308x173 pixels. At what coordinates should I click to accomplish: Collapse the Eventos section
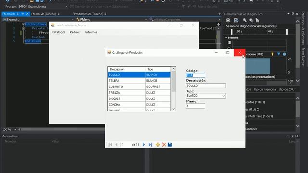coord(226,37)
